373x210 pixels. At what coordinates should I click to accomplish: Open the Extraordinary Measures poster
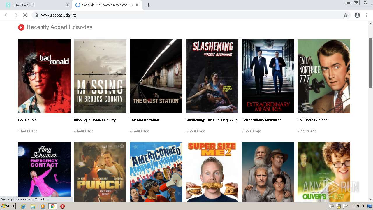[x=268, y=76]
